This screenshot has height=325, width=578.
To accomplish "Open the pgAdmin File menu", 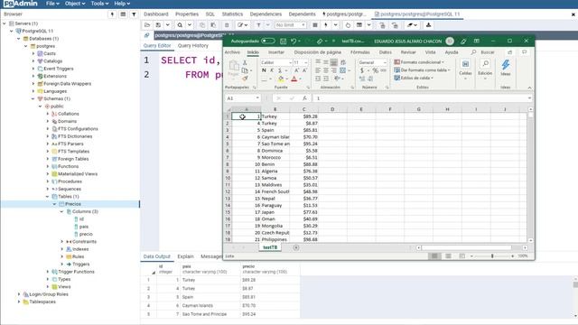I will pos(52,4).
